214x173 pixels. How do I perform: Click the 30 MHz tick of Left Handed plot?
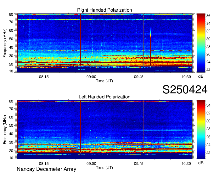(x=11, y=142)
